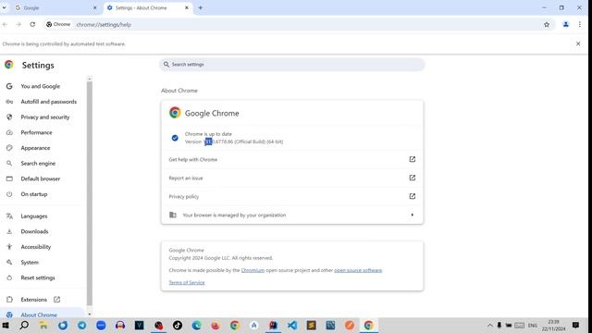Open Chrome three-dot menu
The width and height of the screenshot is (592, 333).
tap(580, 25)
